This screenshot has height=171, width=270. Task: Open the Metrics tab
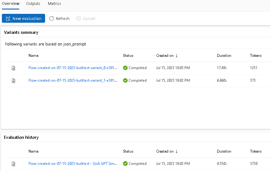(x=54, y=4)
